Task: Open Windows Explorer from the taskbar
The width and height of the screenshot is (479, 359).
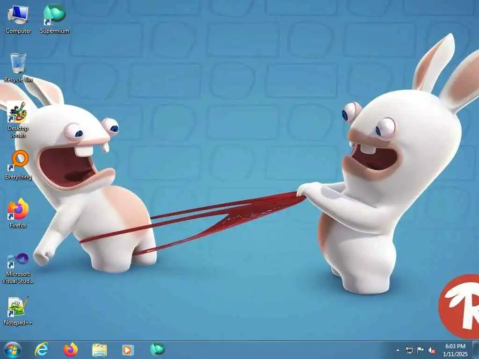Action: [x=100, y=350]
